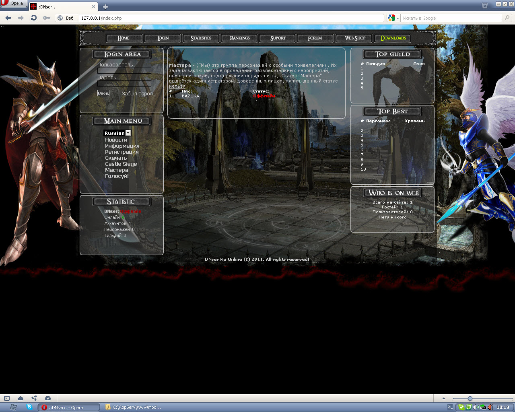Open the Скачать menu link
The height and width of the screenshot is (412, 515).
116,158
